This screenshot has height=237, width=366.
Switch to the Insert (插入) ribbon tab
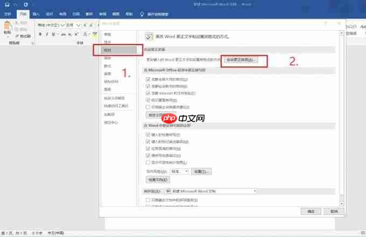coord(36,14)
